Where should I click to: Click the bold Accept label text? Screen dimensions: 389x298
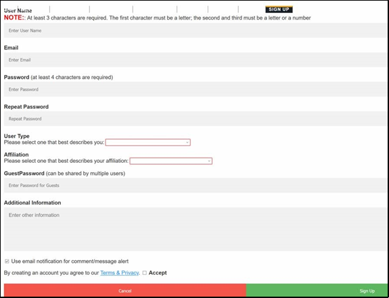point(158,273)
